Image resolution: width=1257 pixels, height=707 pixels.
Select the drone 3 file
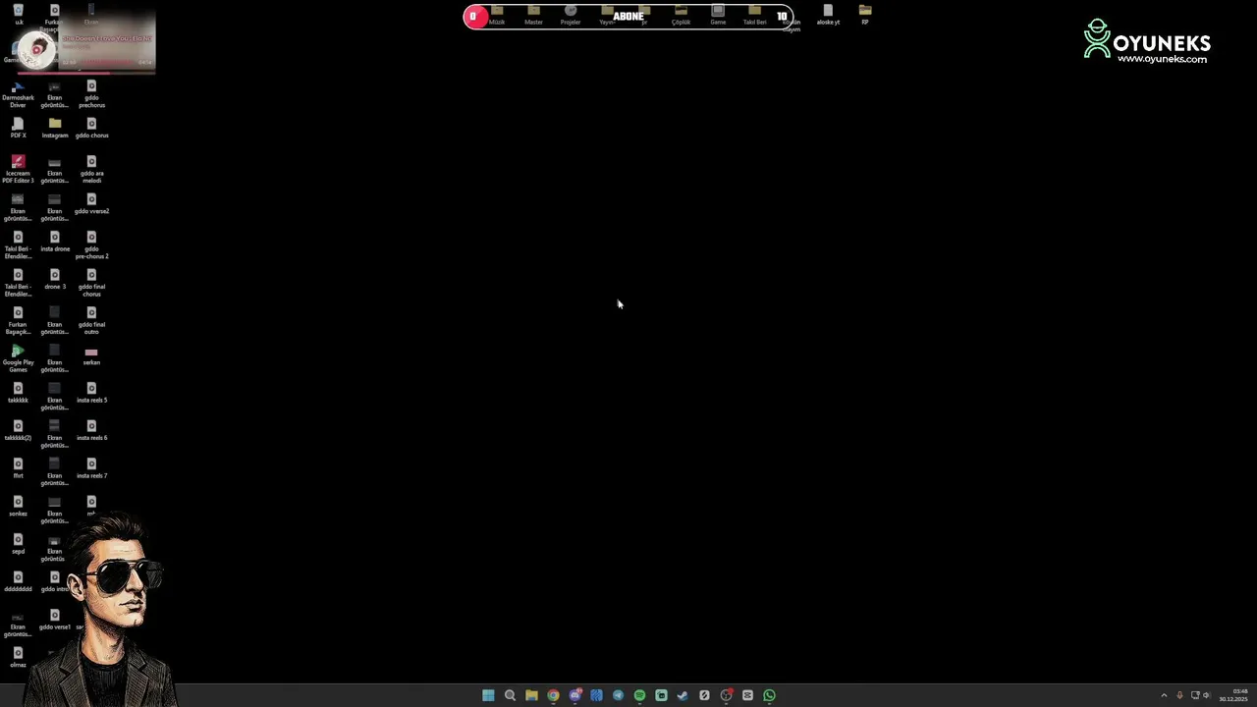[55, 279]
